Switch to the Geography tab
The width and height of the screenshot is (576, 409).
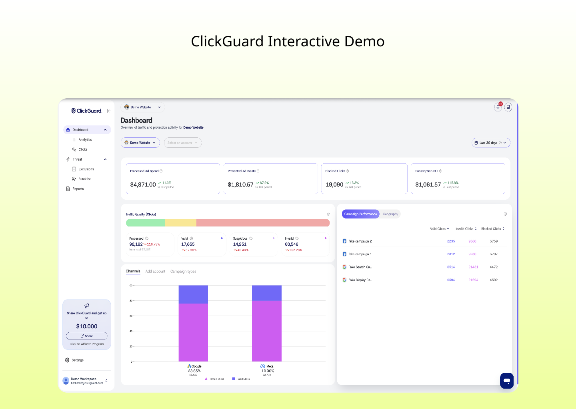[x=390, y=214]
